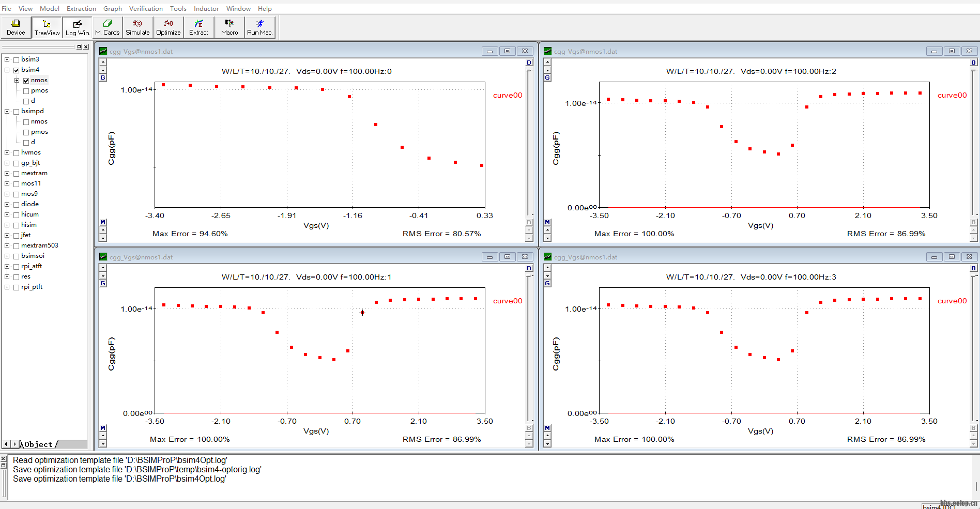Viewport: 980px width, 509px height.
Task: Open the Graph menu
Action: click(113, 9)
